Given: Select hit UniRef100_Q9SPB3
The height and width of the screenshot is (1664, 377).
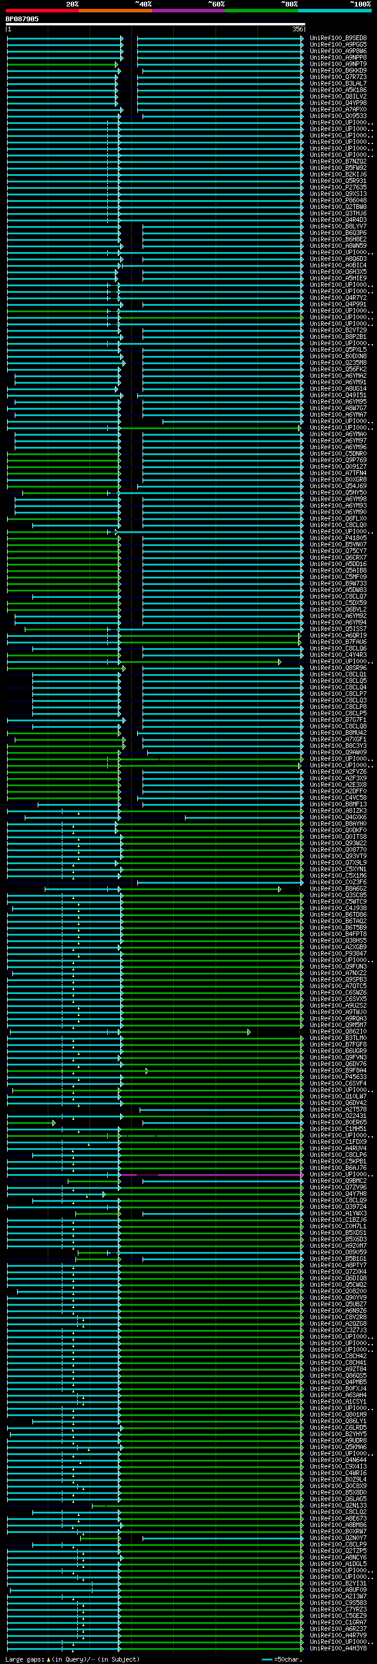Looking at the screenshot, I should pos(338,979).
